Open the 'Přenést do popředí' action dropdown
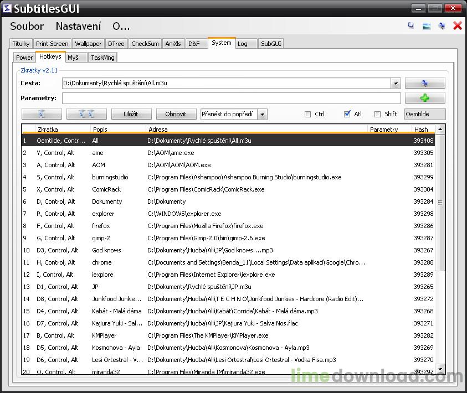This screenshot has width=467, height=393. pos(262,114)
